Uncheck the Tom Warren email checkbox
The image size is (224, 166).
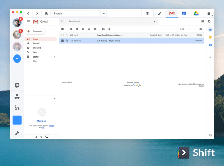63,41
